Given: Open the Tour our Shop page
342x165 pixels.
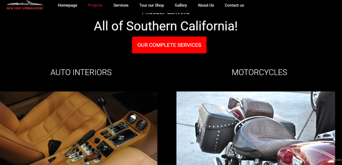Looking at the screenshot, I should 152,5.
